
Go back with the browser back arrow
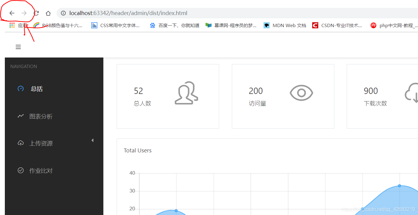[12, 13]
